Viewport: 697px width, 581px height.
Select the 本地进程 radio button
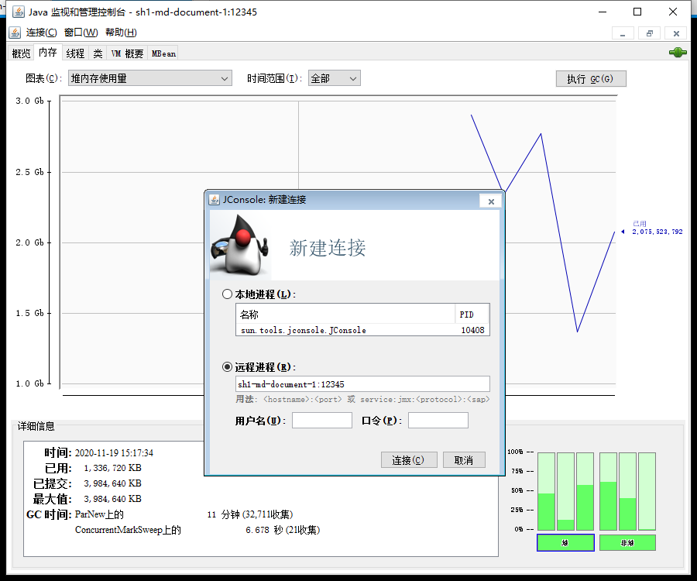[x=227, y=294]
